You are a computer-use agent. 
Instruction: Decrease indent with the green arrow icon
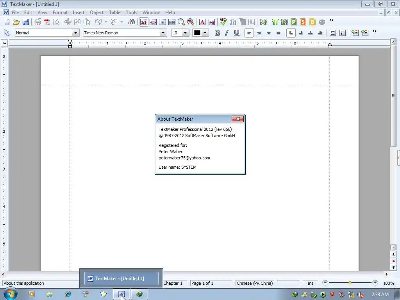pyautogui.click(x=355, y=33)
